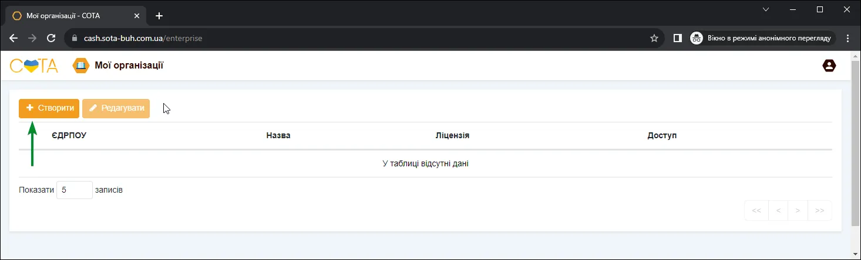Click the address bar URL
This screenshot has height=260, width=861.
pyautogui.click(x=143, y=38)
